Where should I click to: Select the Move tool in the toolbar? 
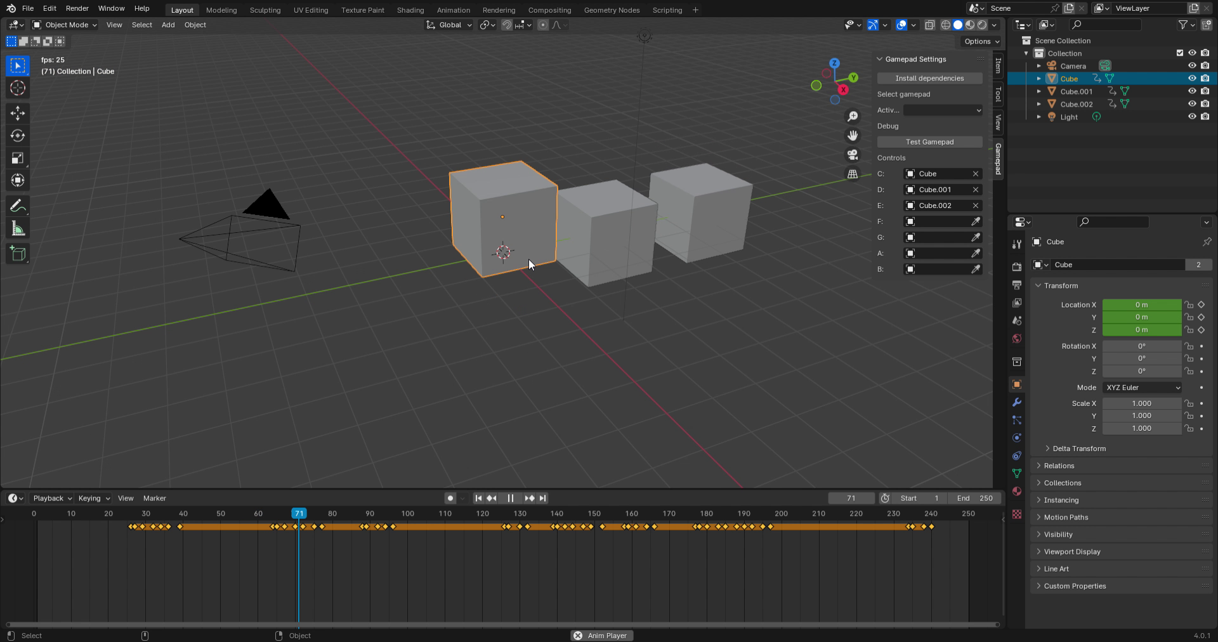tap(17, 113)
